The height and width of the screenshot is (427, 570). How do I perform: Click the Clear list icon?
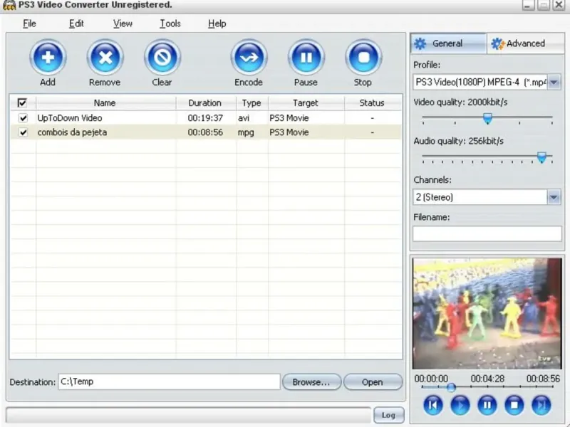coord(162,58)
